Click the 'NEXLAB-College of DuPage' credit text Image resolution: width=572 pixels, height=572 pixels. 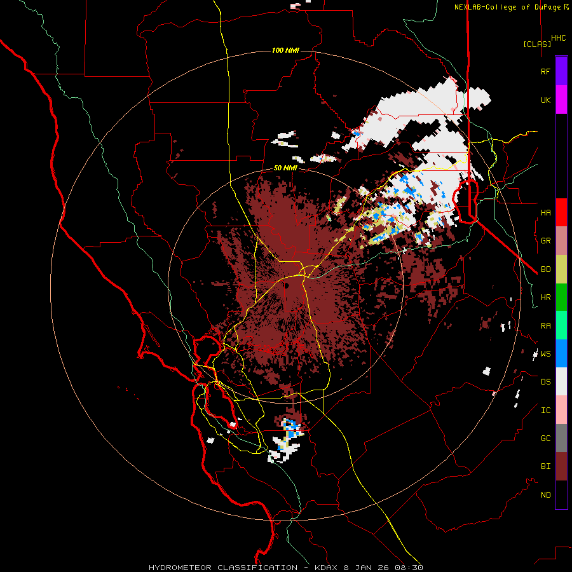point(507,7)
